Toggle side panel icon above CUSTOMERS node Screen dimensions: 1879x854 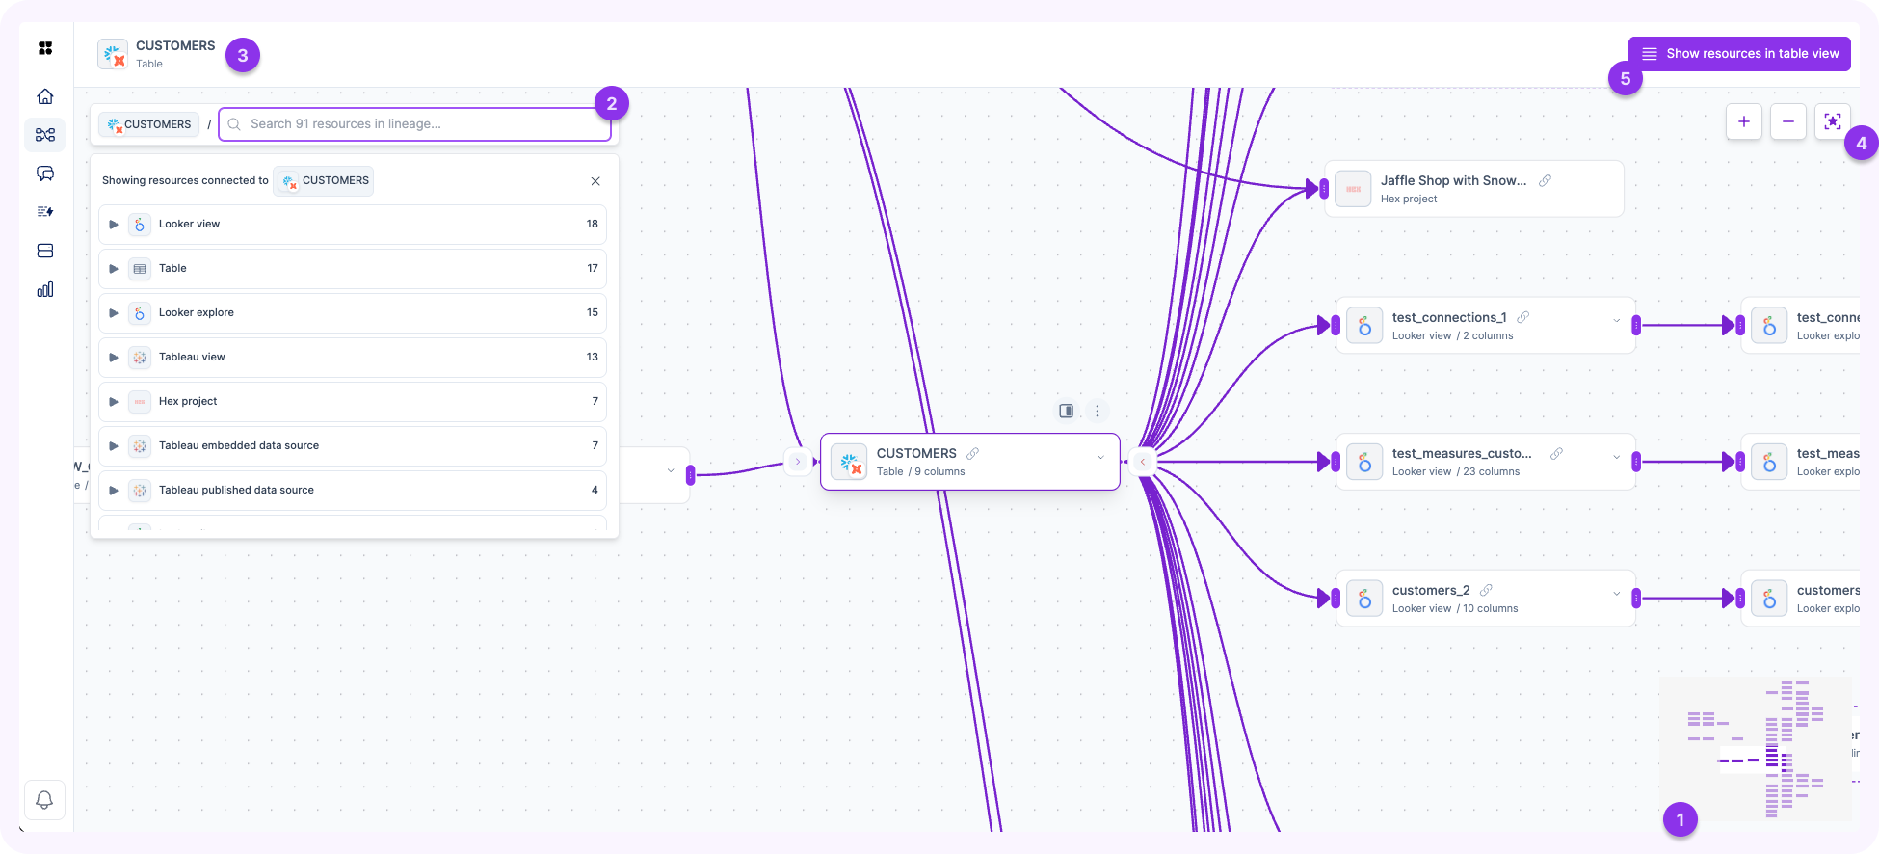(x=1066, y=411)
